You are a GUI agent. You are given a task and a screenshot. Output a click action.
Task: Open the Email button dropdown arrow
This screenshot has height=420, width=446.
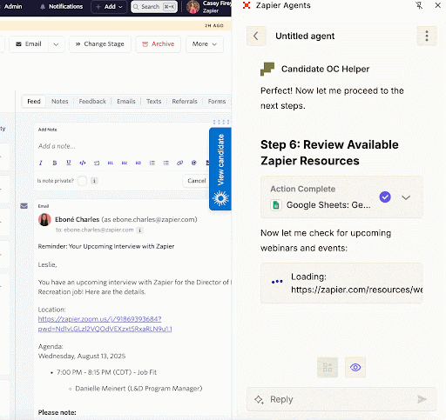coord(56,44)
